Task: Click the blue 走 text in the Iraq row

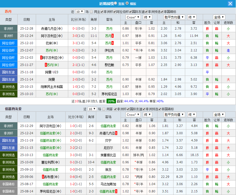Action: [228, 50]
